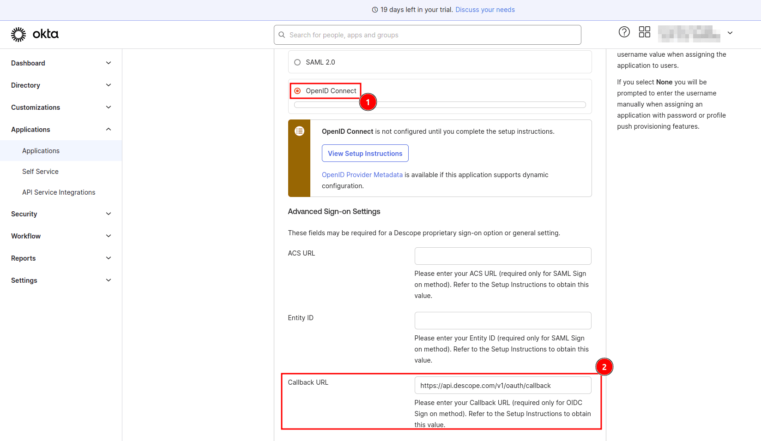Select the OpenID Connect radio option

click(x=297, y=91)
